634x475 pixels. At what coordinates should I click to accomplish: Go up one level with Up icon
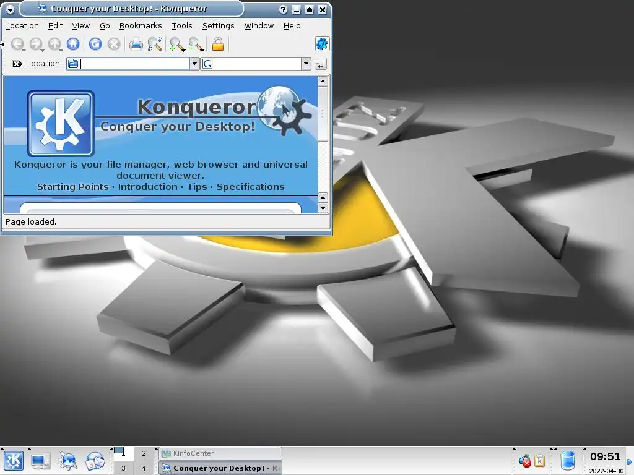tap(54, 44)
